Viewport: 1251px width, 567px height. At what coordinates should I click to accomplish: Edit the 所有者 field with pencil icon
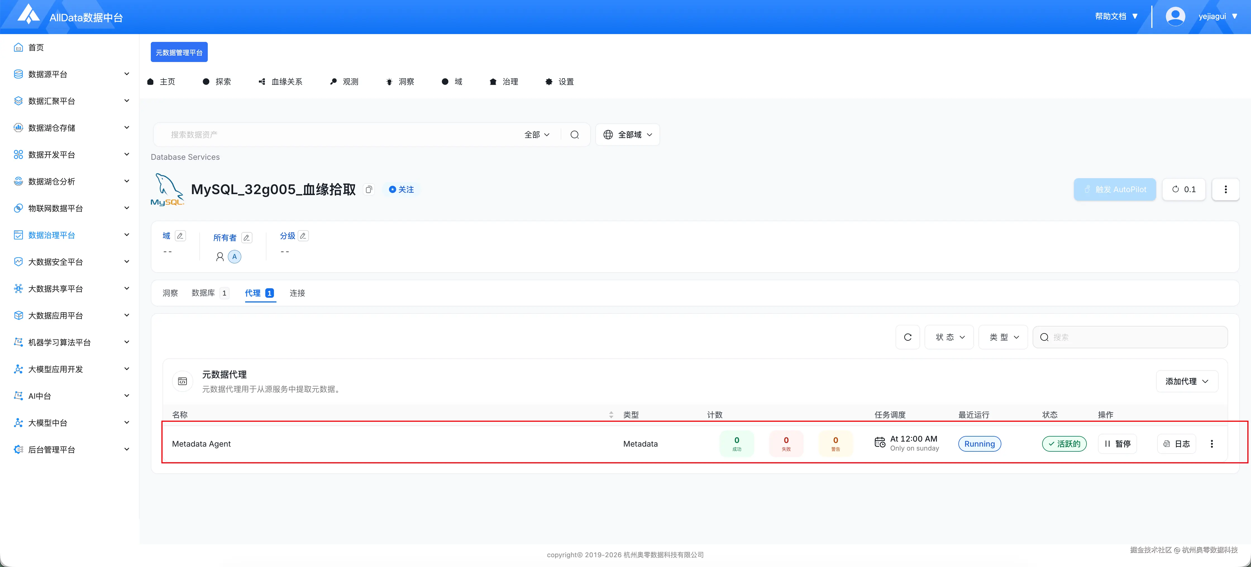(247, 238)
